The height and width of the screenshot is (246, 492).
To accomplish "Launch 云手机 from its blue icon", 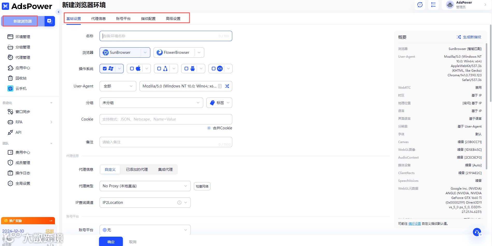I will [10, 88].
